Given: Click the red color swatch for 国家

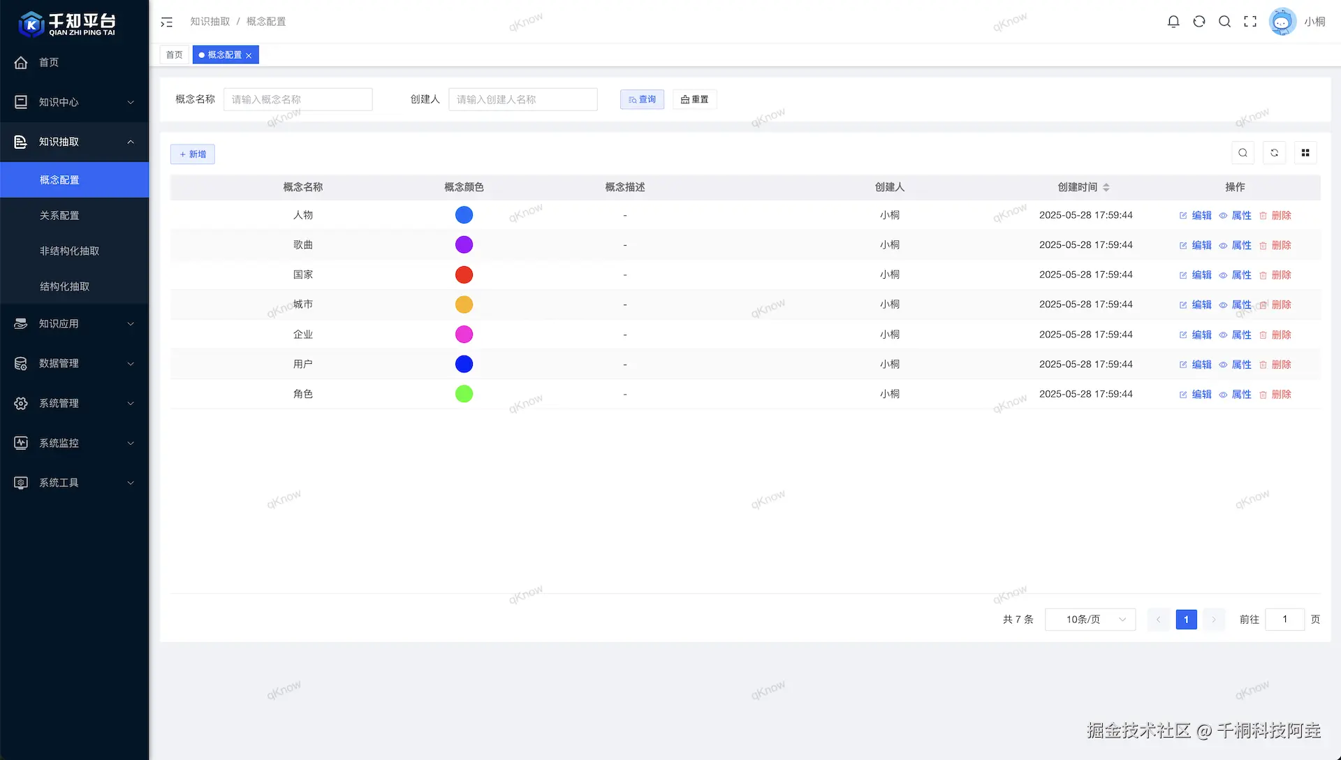Looking at the screenshot, I should 464,275.
